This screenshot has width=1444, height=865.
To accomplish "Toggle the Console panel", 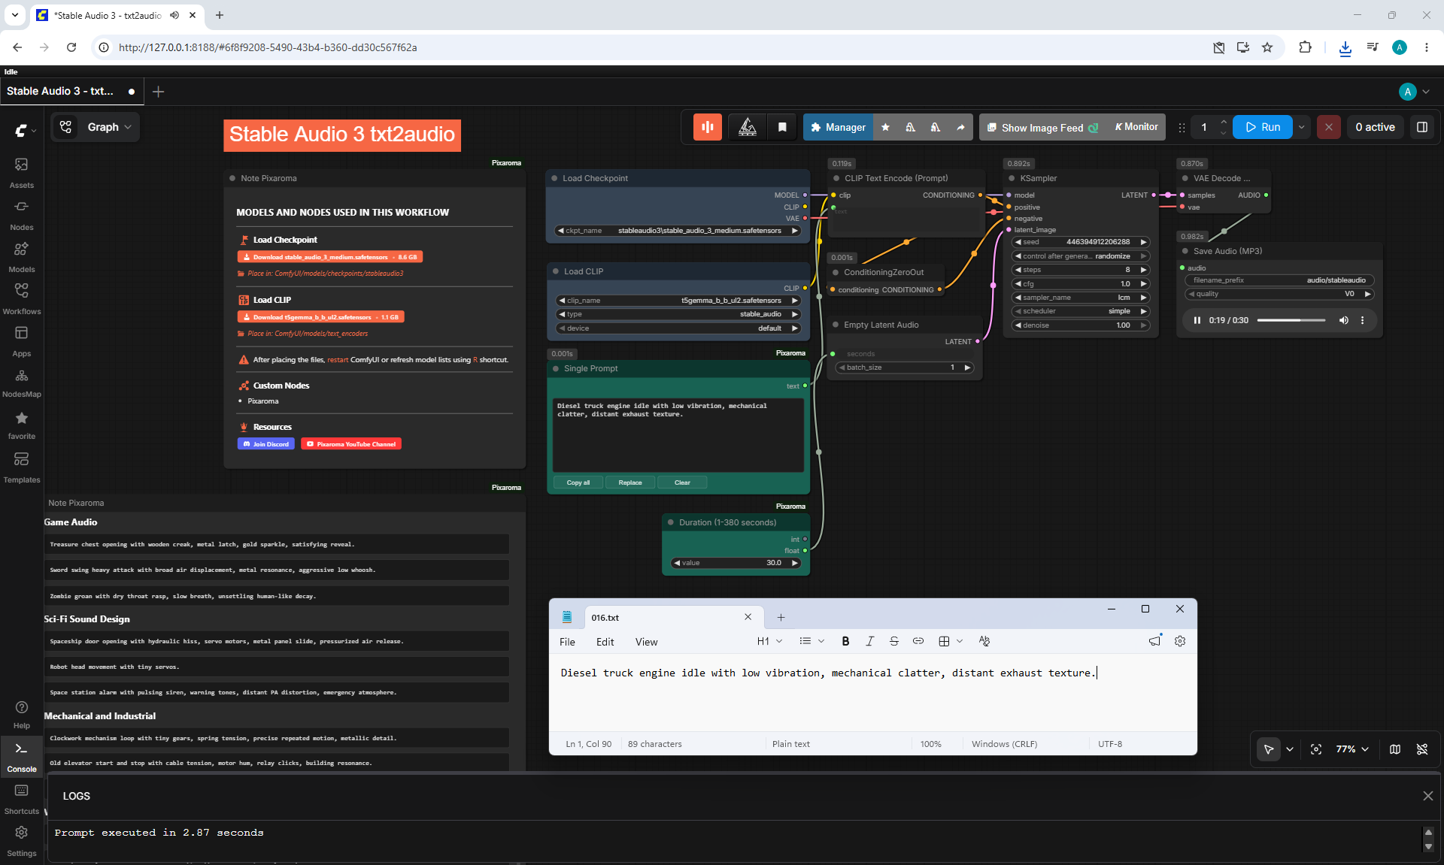I will tap(22, 757).
